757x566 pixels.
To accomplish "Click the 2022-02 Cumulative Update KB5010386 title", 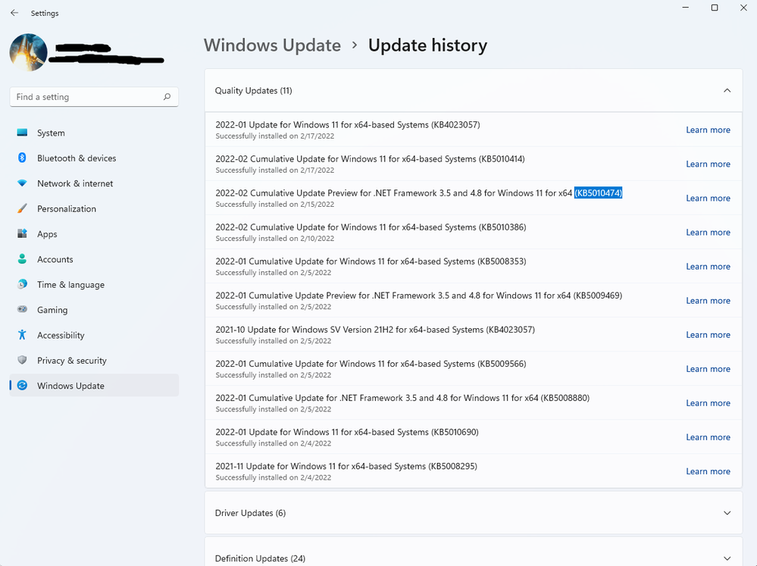I will (371, 227).
